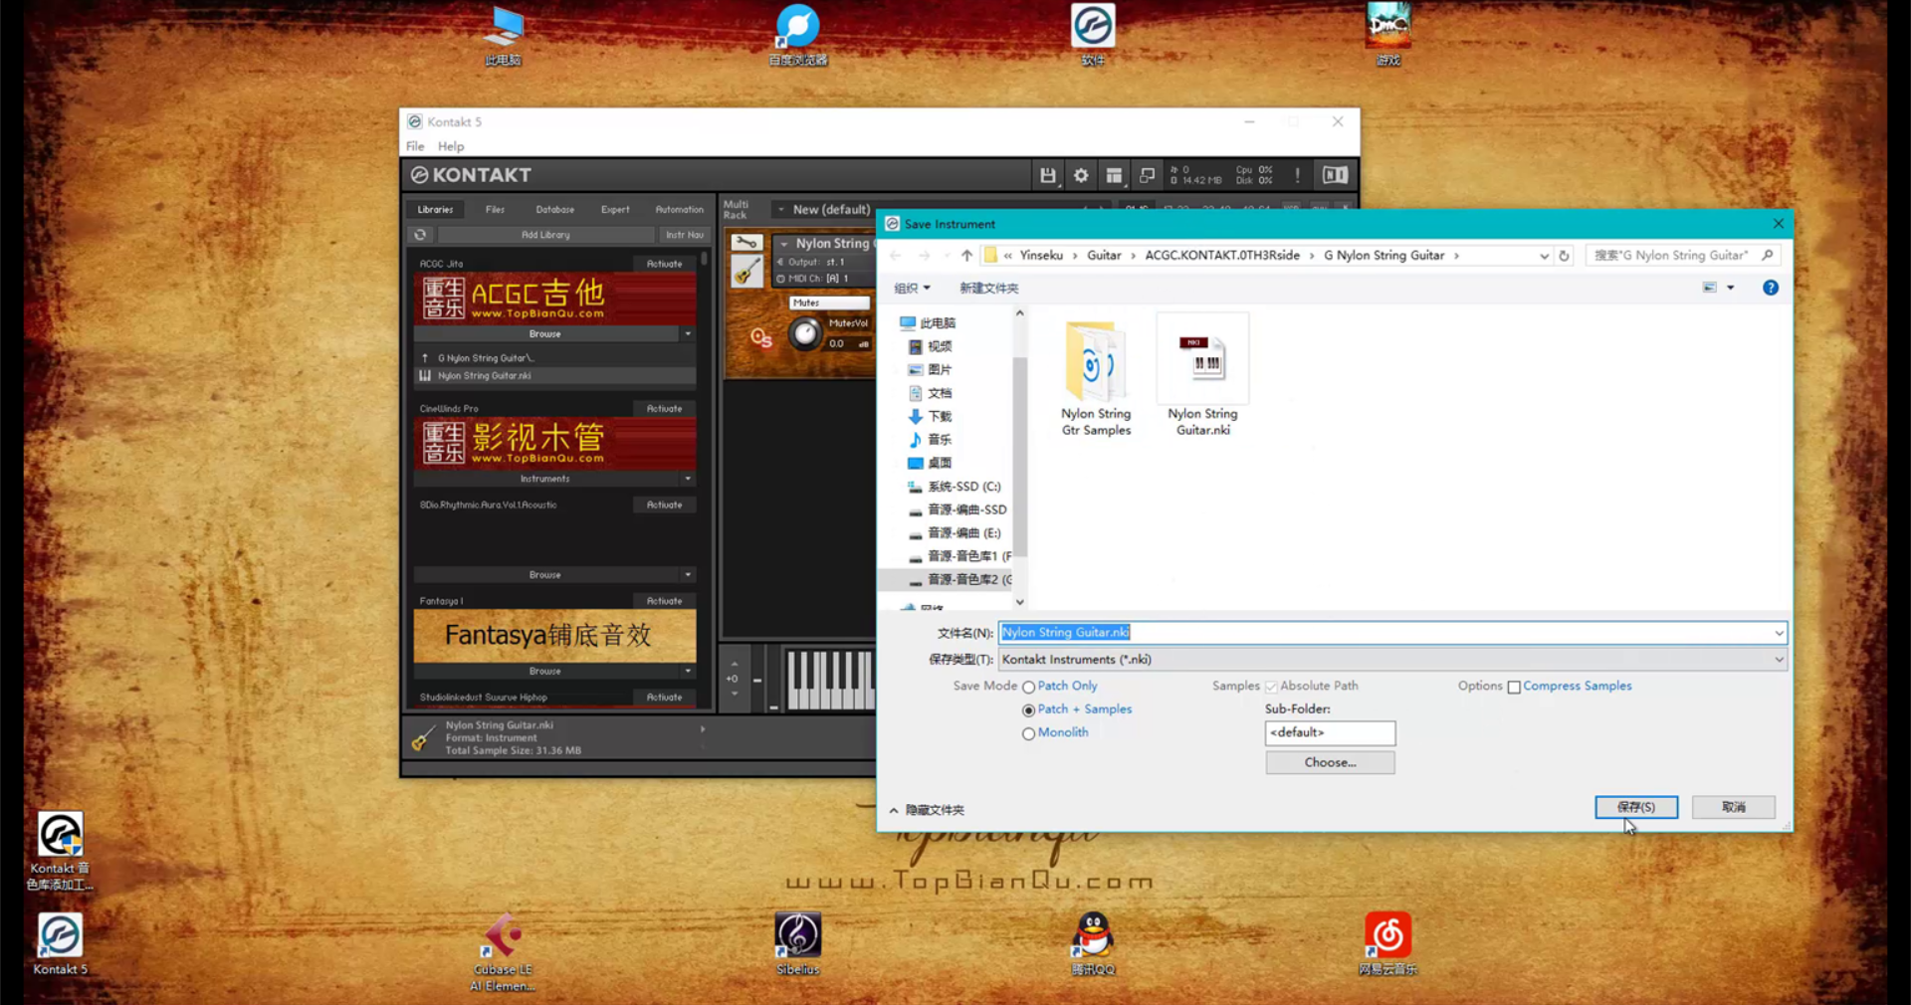Screen dimensions: 1911x1005
Task: Open view options dropdown arrow in Save dialog
Action: [1731, 288]
